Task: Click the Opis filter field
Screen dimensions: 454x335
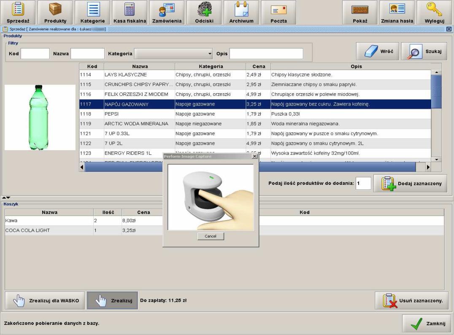Action: tap(266, 54)
